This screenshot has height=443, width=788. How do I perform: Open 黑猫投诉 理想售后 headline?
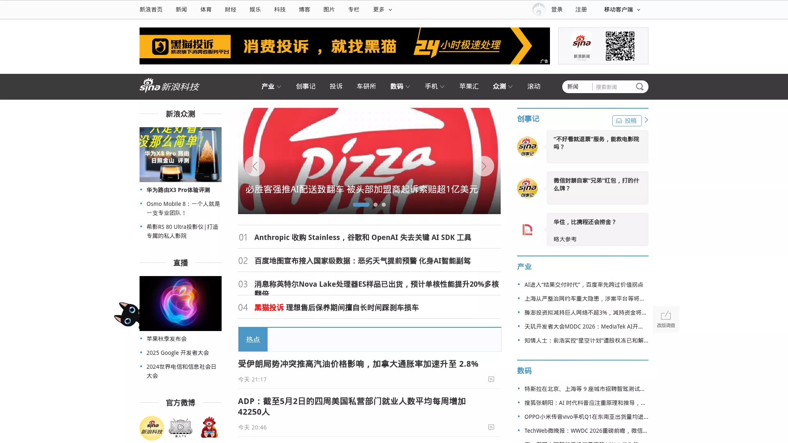tap(337, 308)
